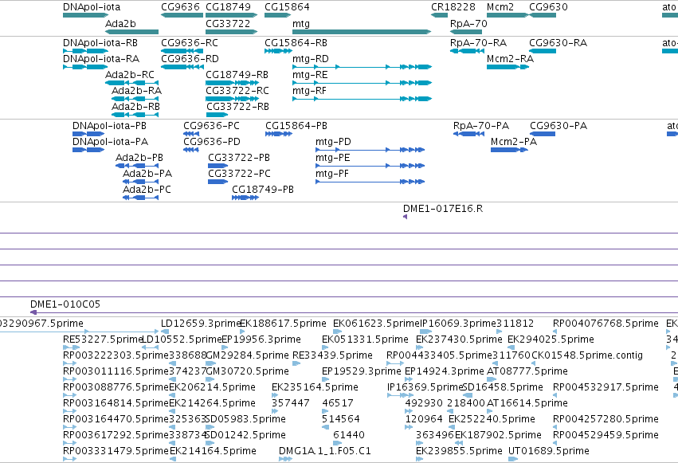This screenshot has height=463, width=678.
Task: Select the RpA-70 gene feature
Action: [466, 32]
